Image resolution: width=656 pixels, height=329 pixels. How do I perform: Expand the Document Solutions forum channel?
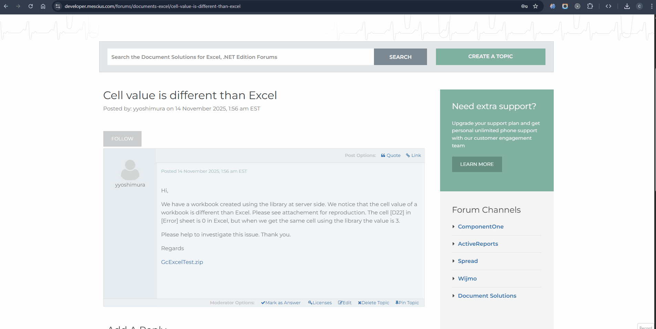click(487, 296)
